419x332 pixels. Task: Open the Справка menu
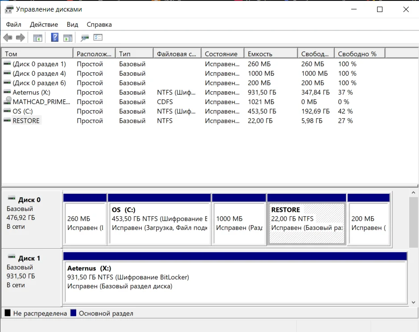tap(99, 24)
